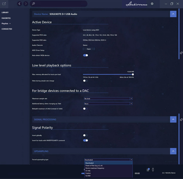Image resolution: width=183 pixels, height=179 pixels.
Task: Click the 707mn 10s at 44.1 kHz label
Action: tap(91, 77)
